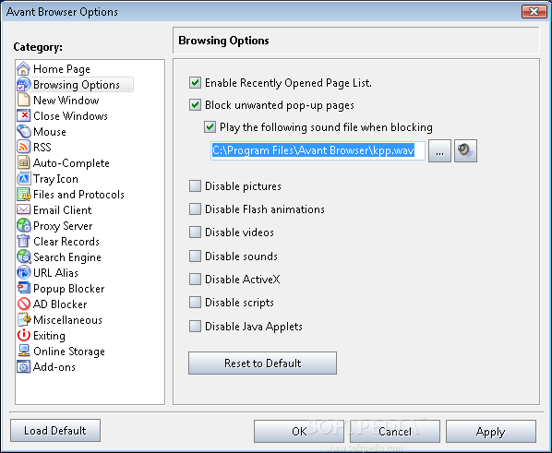The height and width of the screenshot is (453, 552).
Task: Click Cancel to discard changes
Action: [x=395, y=431]
